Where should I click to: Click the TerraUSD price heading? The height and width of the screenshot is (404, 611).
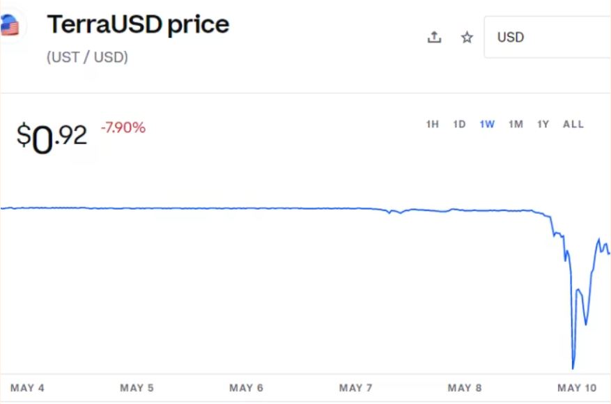[x=138, y=25]
